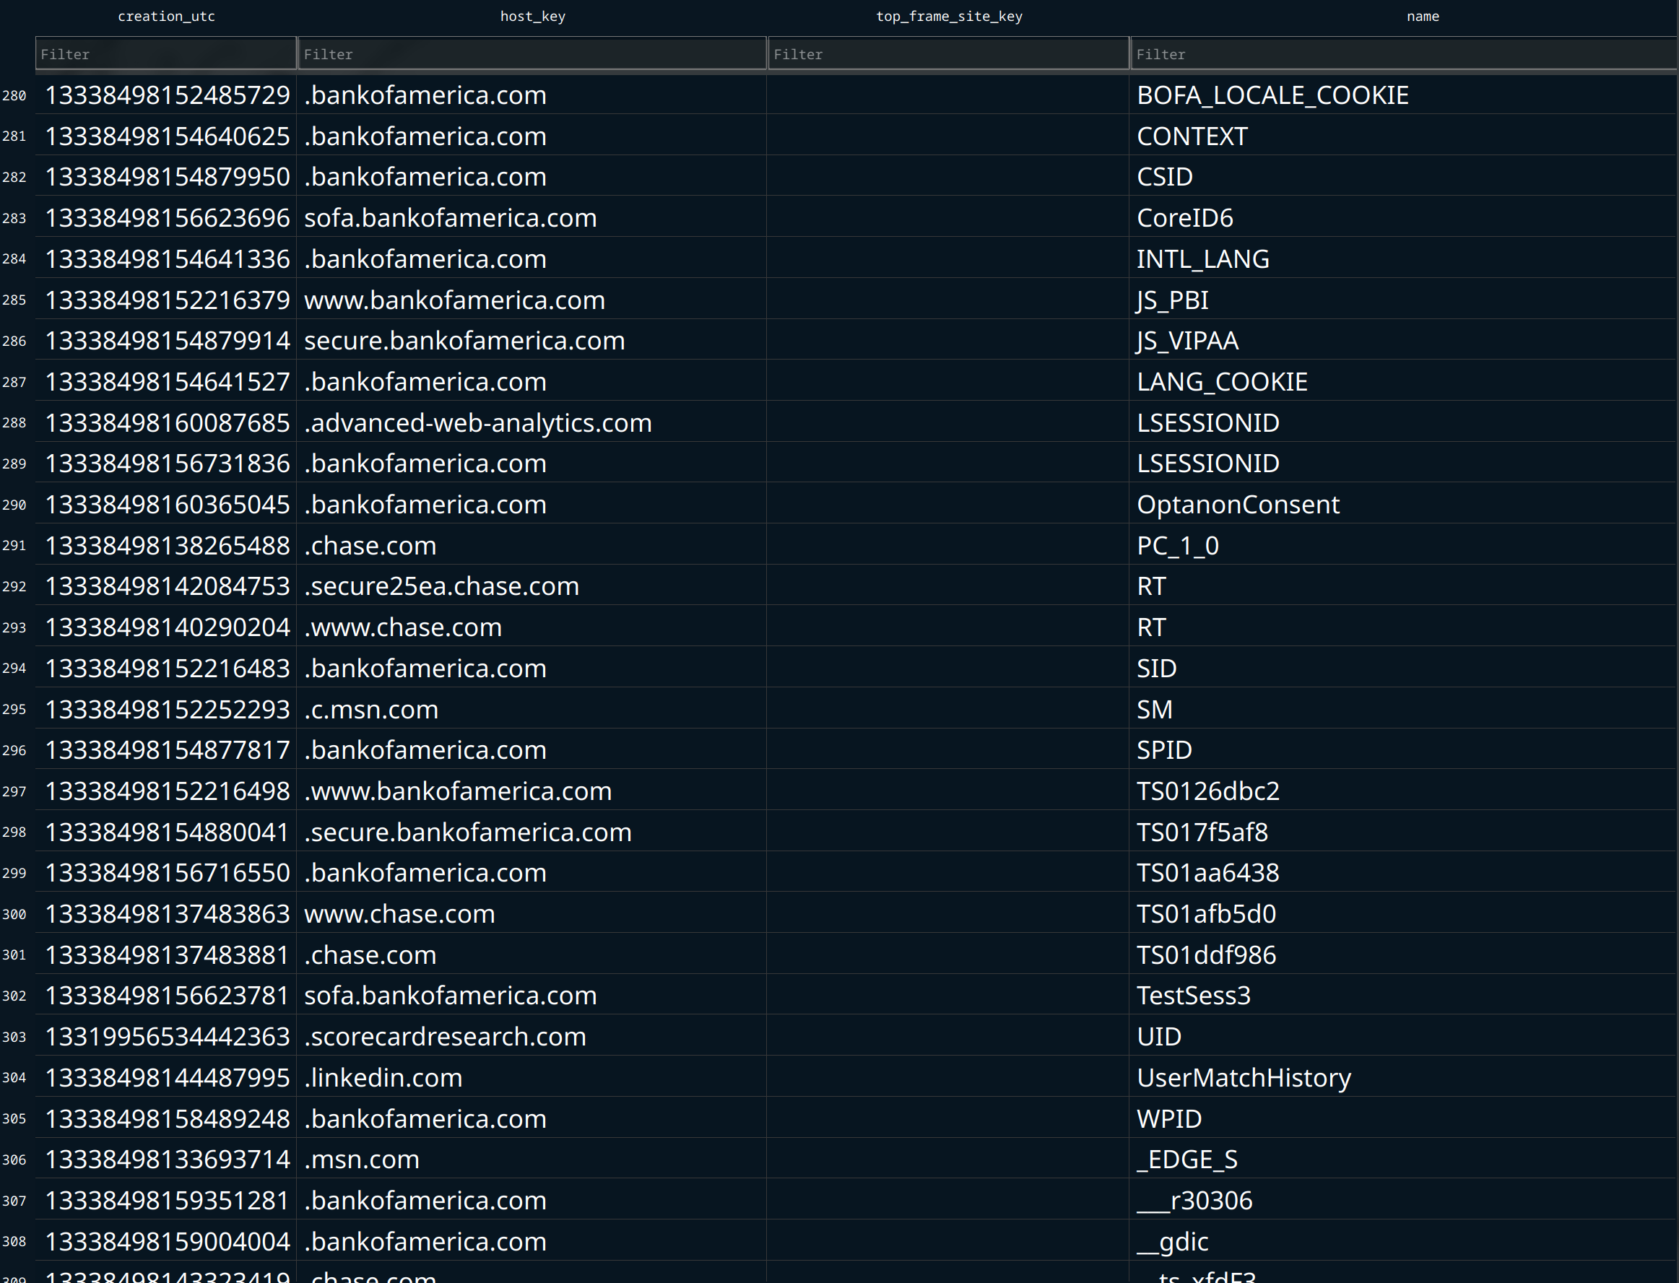The height and width of the screenshot is (1283, 1679).
Task: Click the sofa.bankofamerica.com cell in row 283
Action: [x=450, y=217]
